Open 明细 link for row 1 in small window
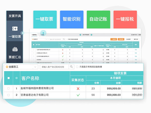 (136, 50)
